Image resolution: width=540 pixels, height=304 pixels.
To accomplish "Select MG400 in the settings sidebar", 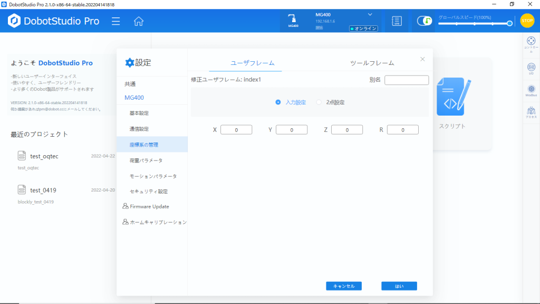I will 134,98.
